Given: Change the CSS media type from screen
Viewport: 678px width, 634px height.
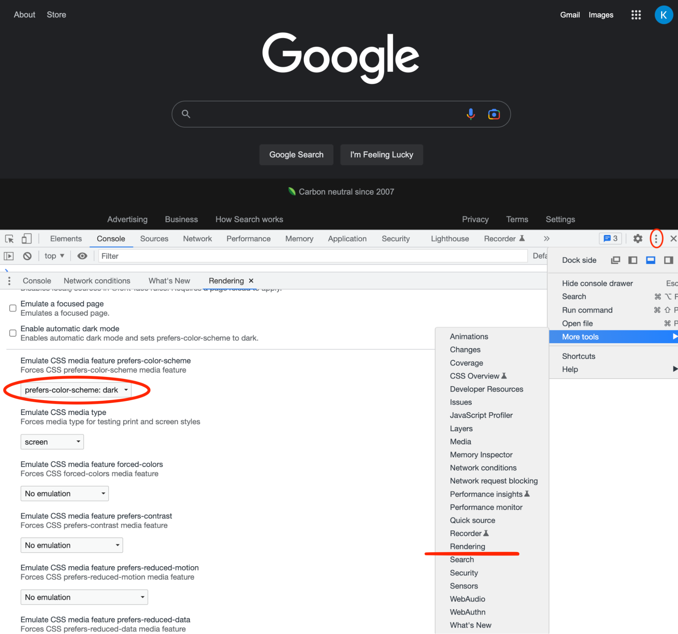Looking at the screenshot, I should coord(52,441).
